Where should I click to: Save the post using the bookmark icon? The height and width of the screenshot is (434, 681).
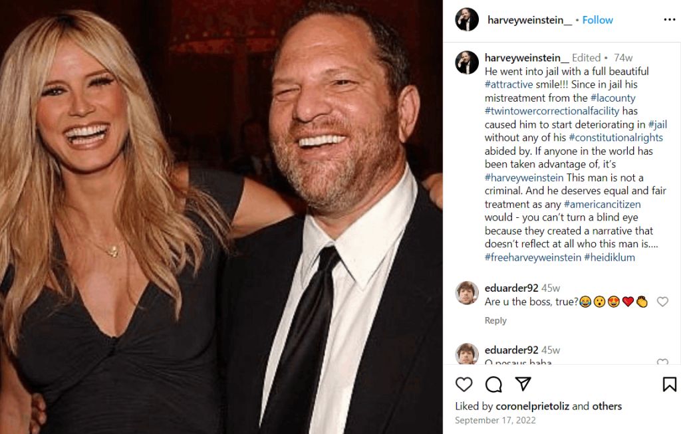670,384
